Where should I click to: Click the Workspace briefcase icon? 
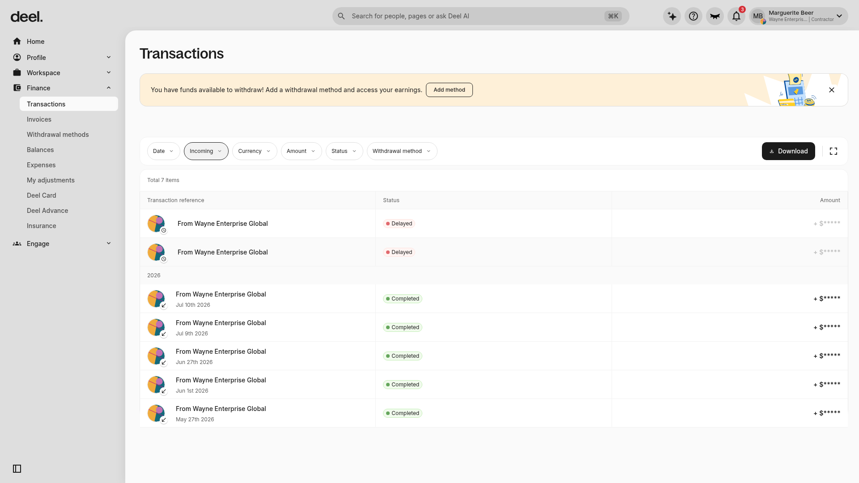click(17, 72)
